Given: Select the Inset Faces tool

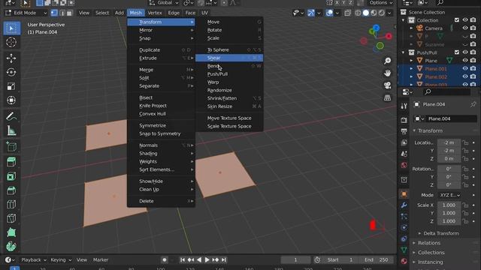Looking at the screenshot, I should [12, 176].
